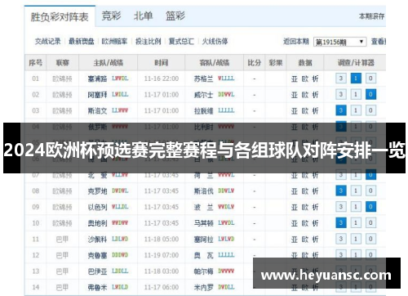Click the 主队/战绩 column header

pos(109,63)
